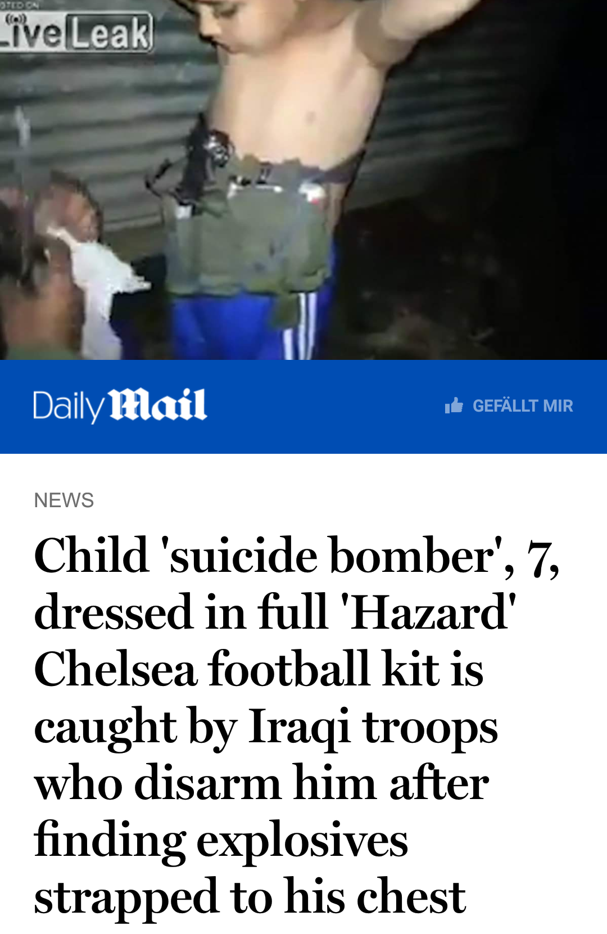607x934 pixels.
Task: Tap the gothic 'Mail' wordmark
Action: (158, 404)
